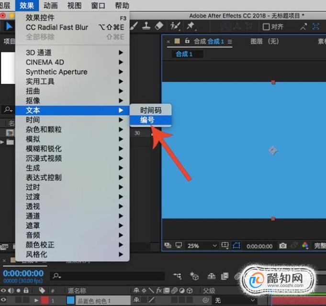Image resolution: width=326 pixels, height=306 pixels.
Task: Choose 时间码 in the 文本 submenu
Action: (151, 110)
